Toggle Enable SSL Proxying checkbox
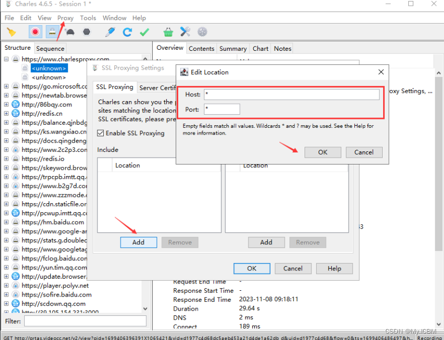This screenshot has width=444, height=340. point(101,133)
